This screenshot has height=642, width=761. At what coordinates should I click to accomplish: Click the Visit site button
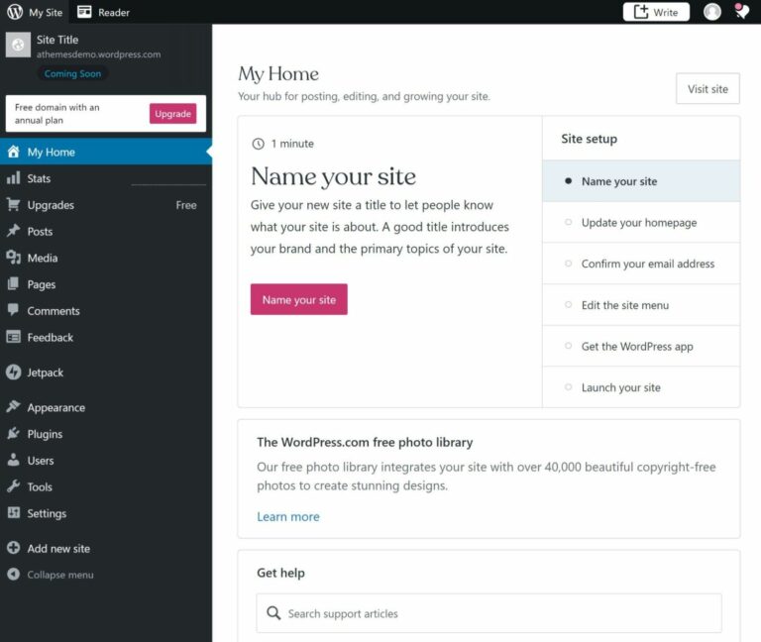click(x=707, y=89)
